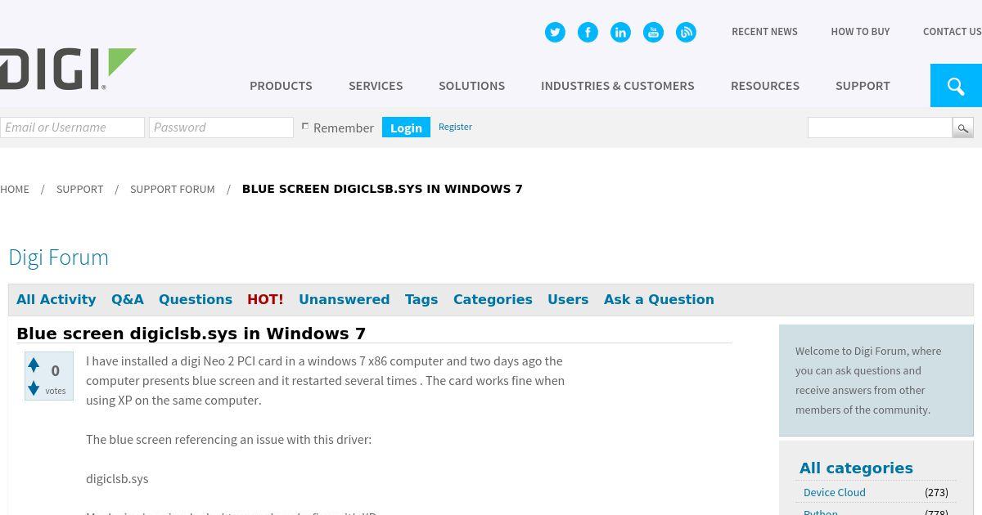Switch to the Users tab

tap(568, 299)
